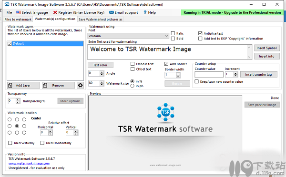The height and width of the screenshot is (177, 286).
Task: Select bottom-left watermark location radio
Action: pos(10,133)
